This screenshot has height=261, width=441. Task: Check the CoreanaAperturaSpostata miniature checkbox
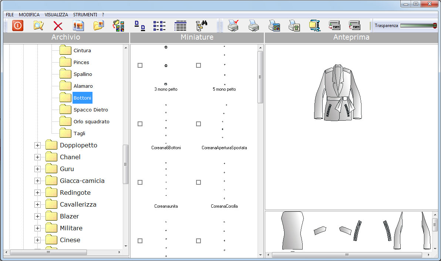[199, 124]
